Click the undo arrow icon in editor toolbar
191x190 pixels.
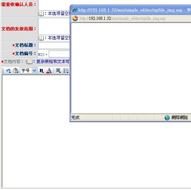tap(8, 71)
